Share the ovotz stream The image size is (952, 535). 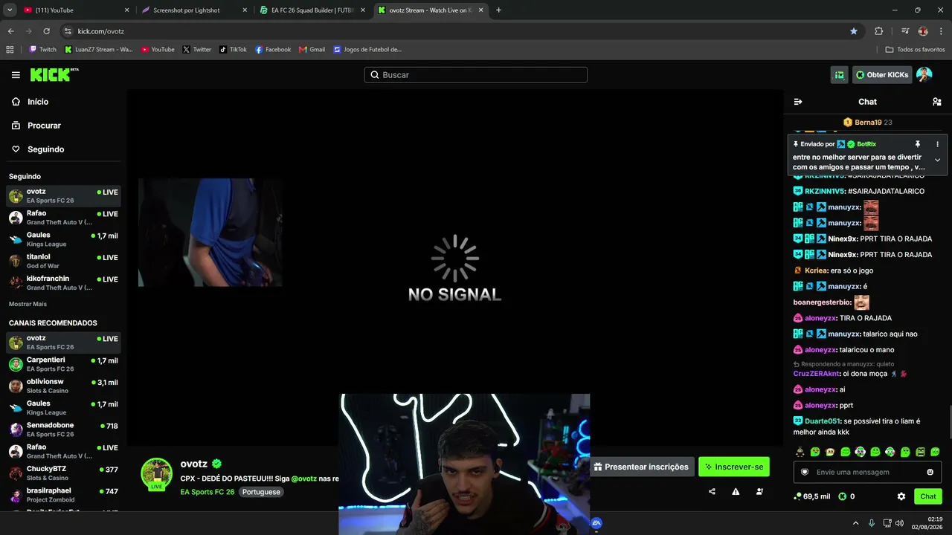tap(712, 491)
